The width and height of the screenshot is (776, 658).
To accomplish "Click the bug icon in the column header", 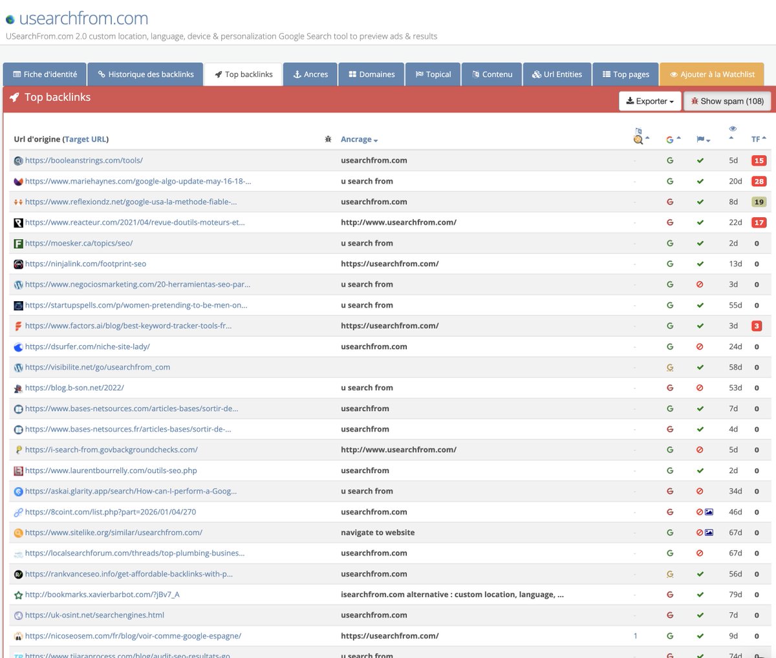I will tap(328, 139).
